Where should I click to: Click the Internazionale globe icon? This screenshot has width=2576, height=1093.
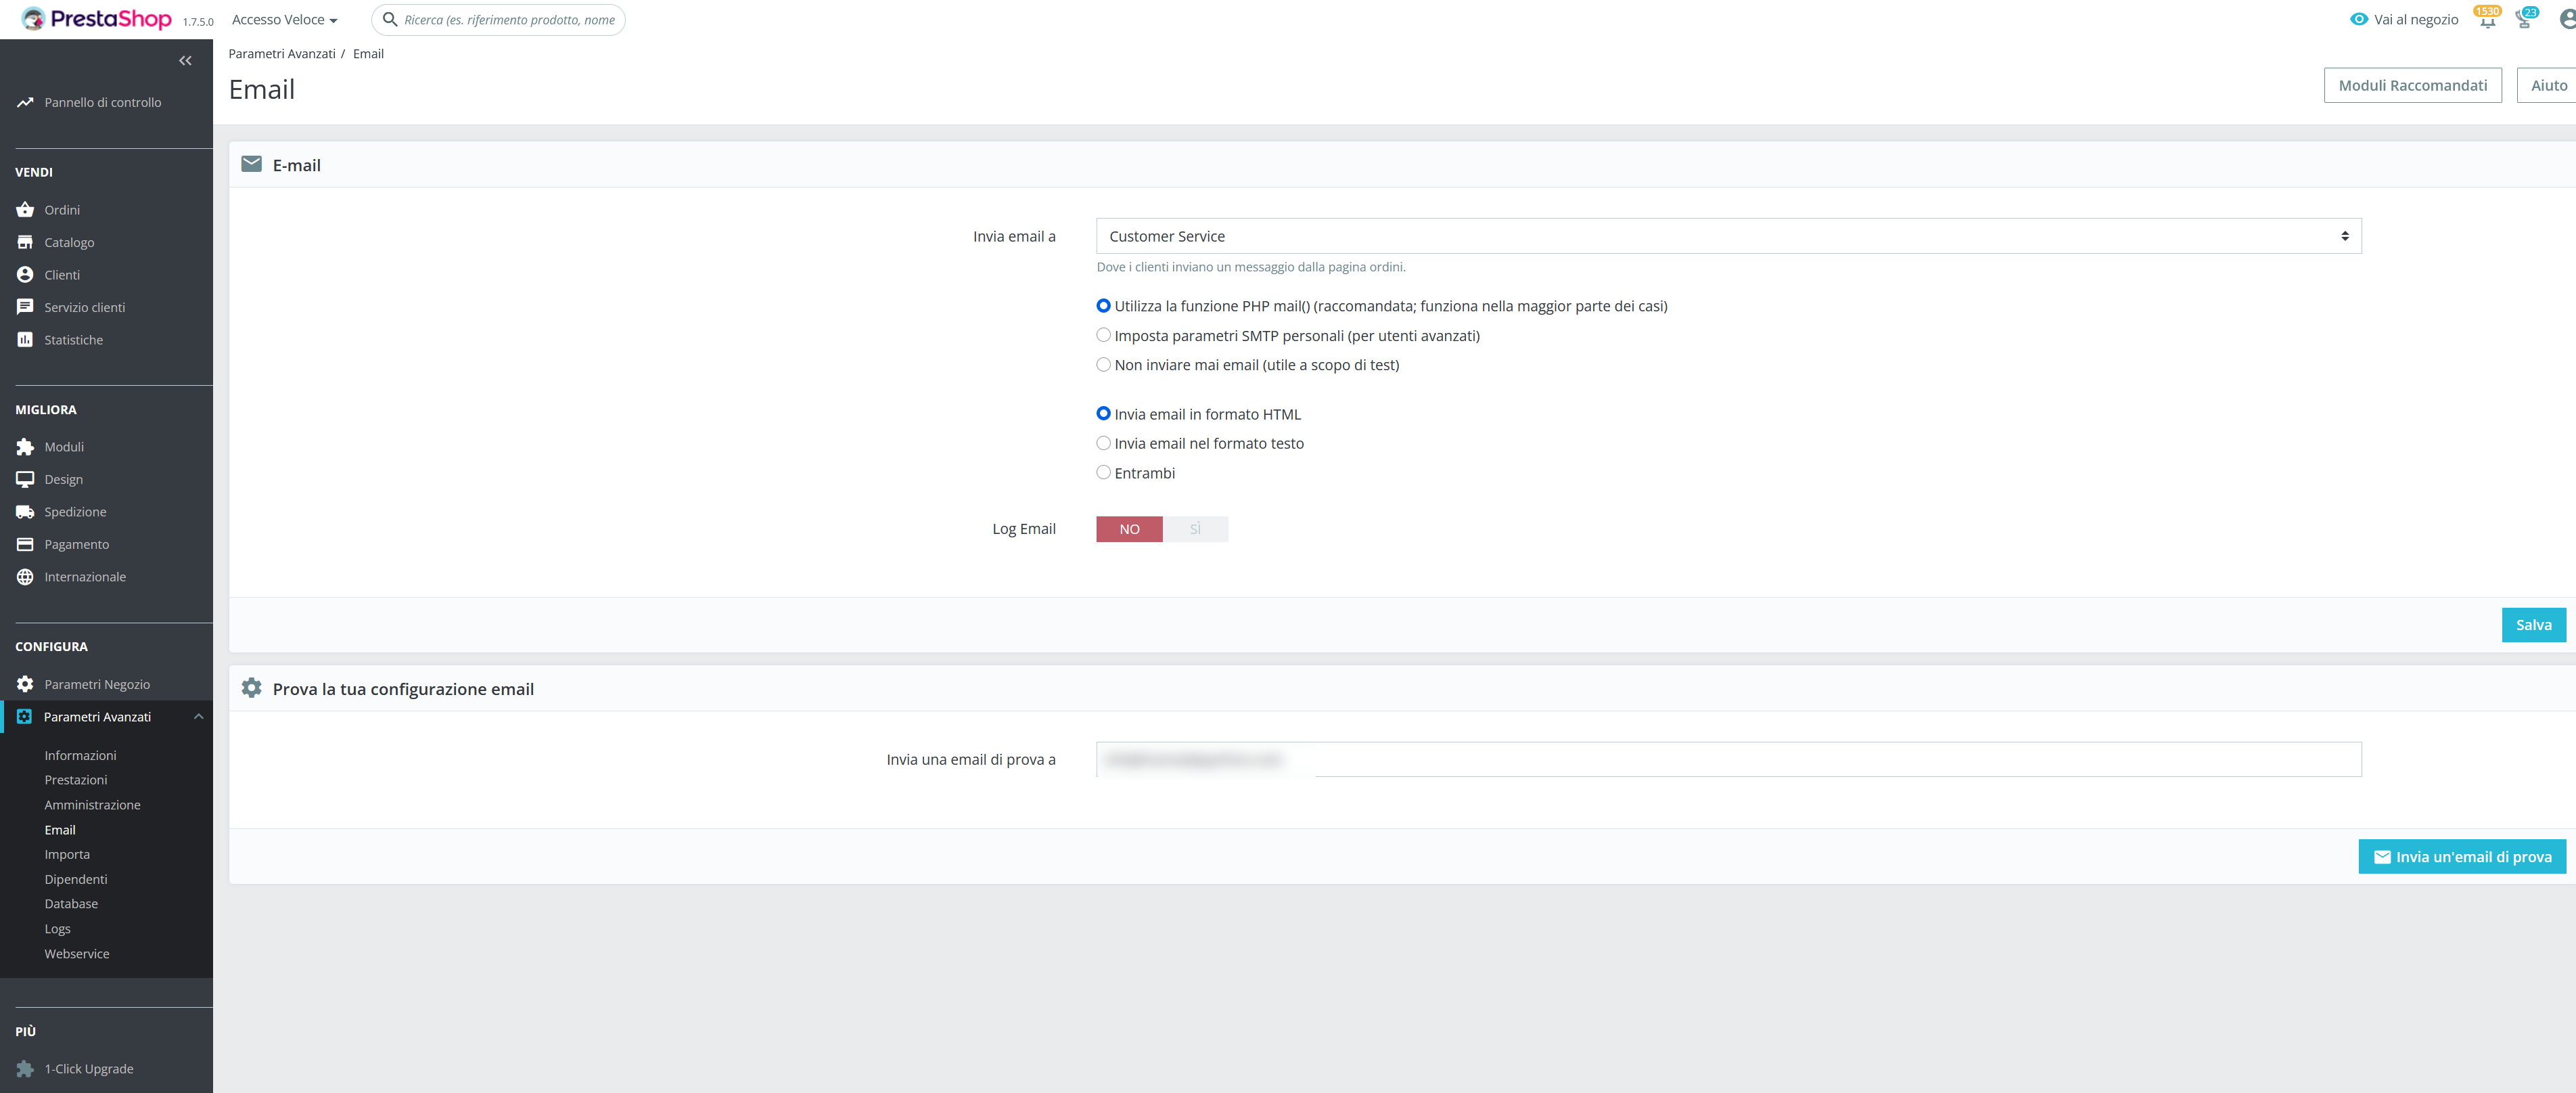[x=25, y=577]
